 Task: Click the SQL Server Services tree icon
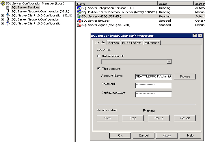(x=8, y=8)
